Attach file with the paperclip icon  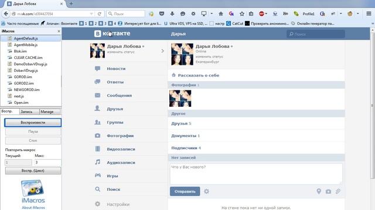(x=337, y=191)
